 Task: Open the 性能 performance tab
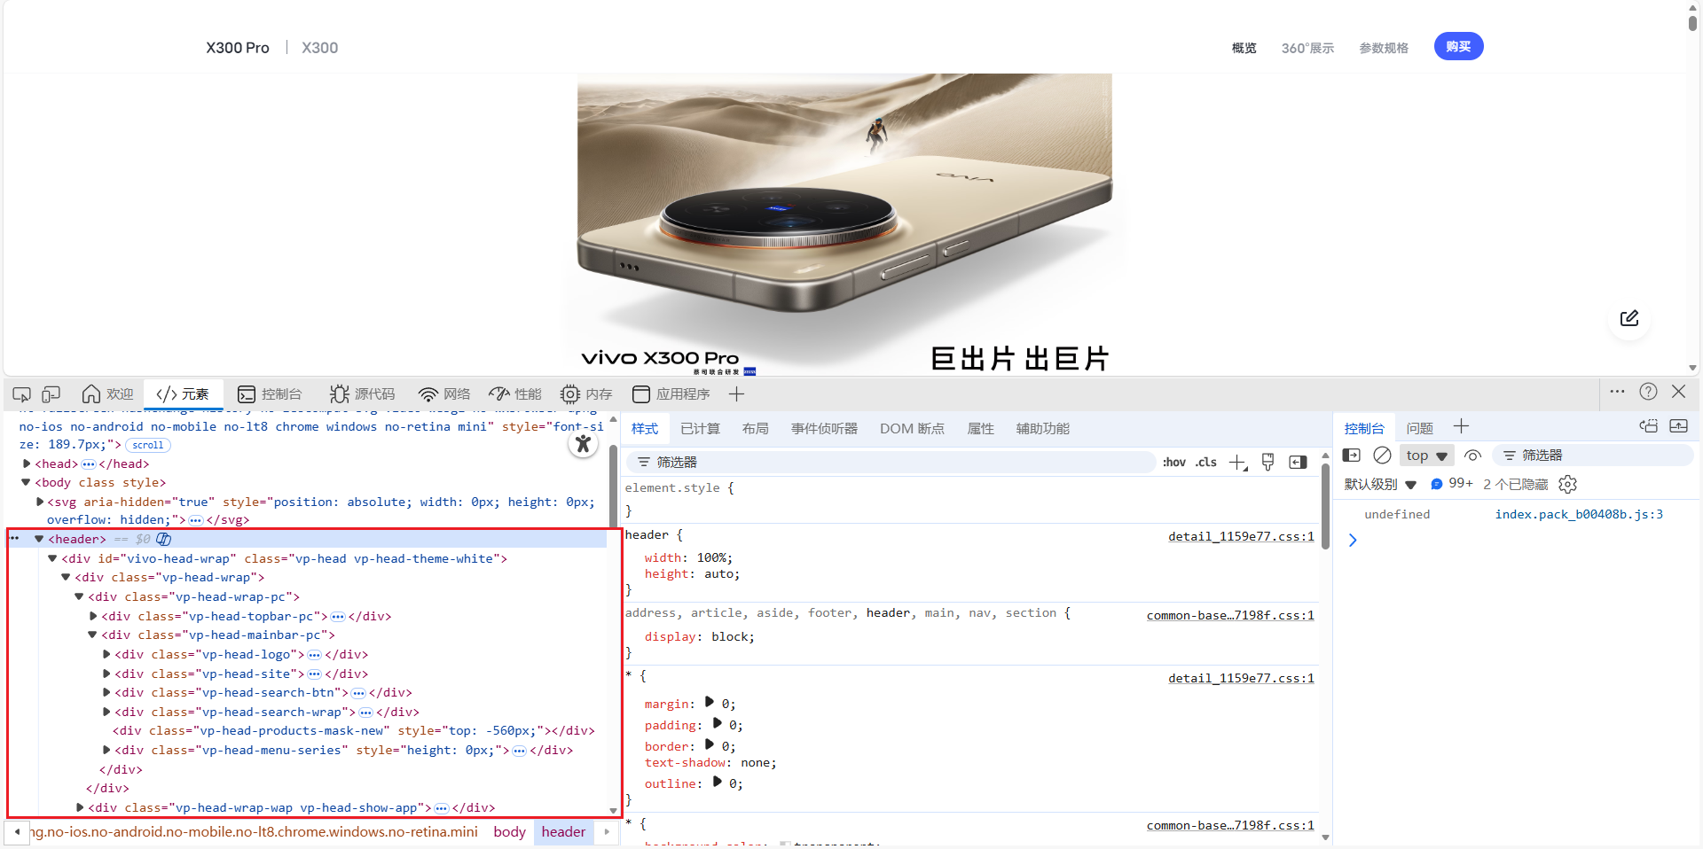pos(515,394)
